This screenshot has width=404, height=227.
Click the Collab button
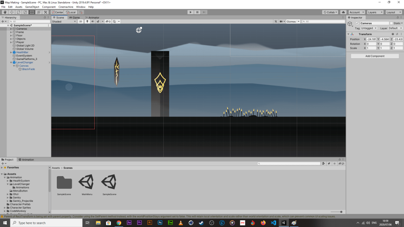[x=330, y=12]
